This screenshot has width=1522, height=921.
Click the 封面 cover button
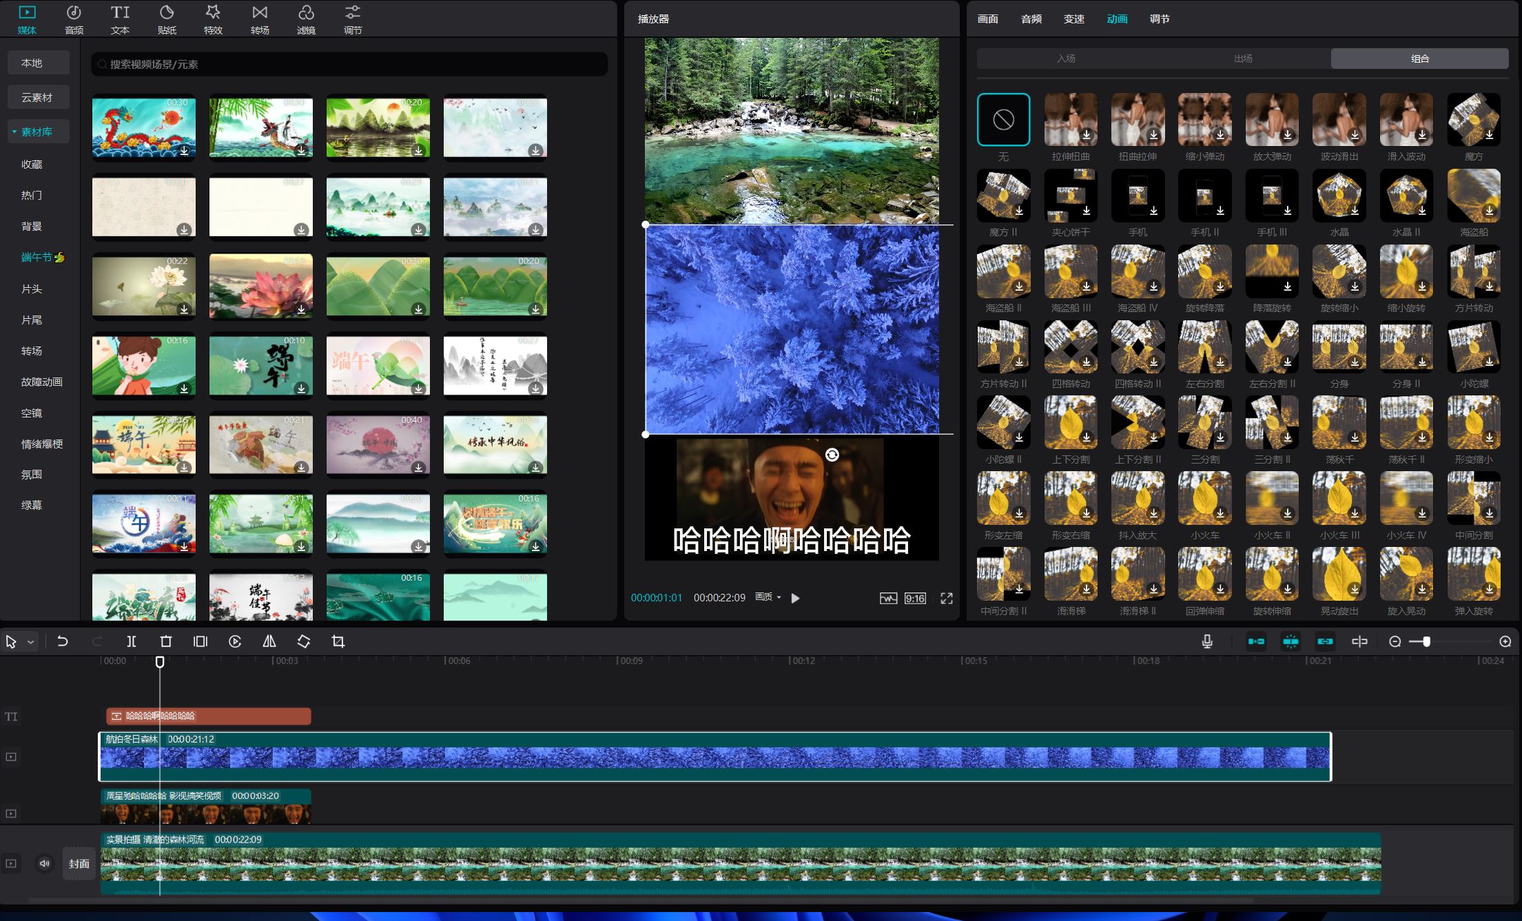pyautogui.click(x=79, y=863)
